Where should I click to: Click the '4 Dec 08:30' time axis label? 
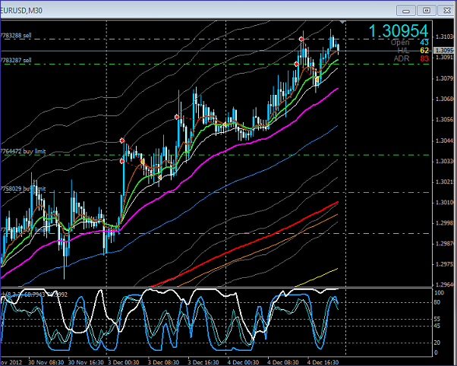click(285, 362)
